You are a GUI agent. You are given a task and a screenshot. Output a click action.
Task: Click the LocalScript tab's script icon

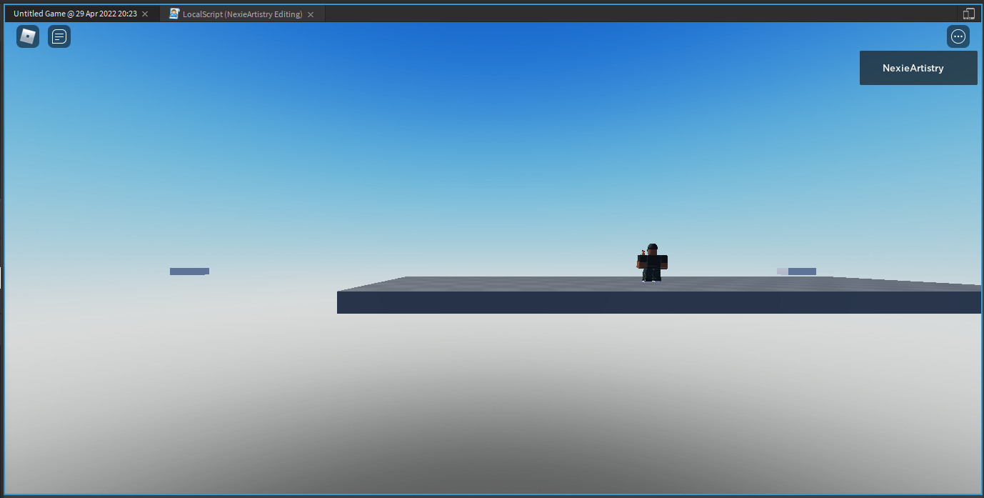(174, 14)
